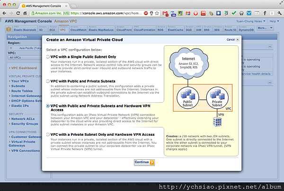This screenshot has height=191, width=284.
Task: Click the green checkmark extension icon
Action: tap(234, 13)
